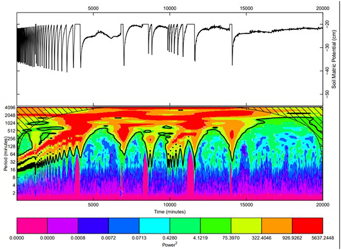
Task: Click the 15000 tick below the wavelet spectrum
Action: pos(246,205)
